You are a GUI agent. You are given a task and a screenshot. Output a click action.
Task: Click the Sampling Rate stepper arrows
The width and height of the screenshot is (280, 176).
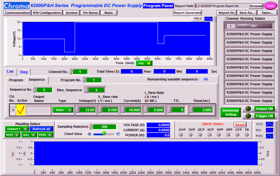(91, 127)
